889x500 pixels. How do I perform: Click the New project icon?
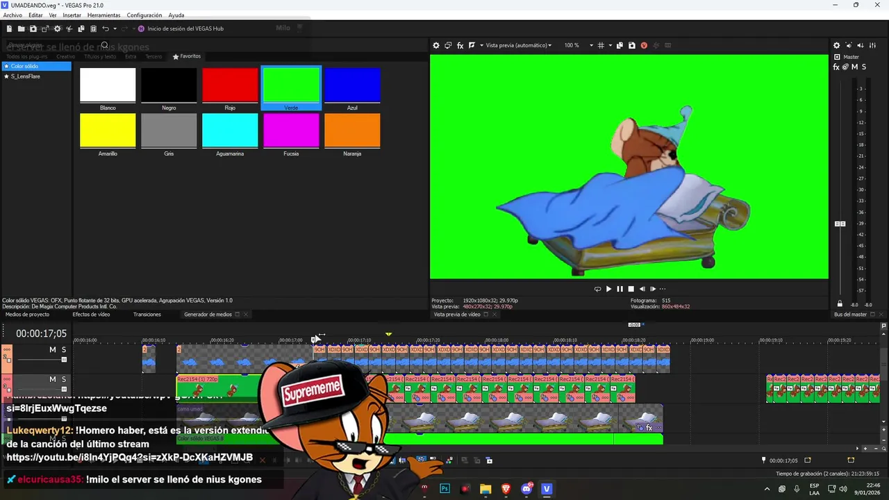[9, 28]
